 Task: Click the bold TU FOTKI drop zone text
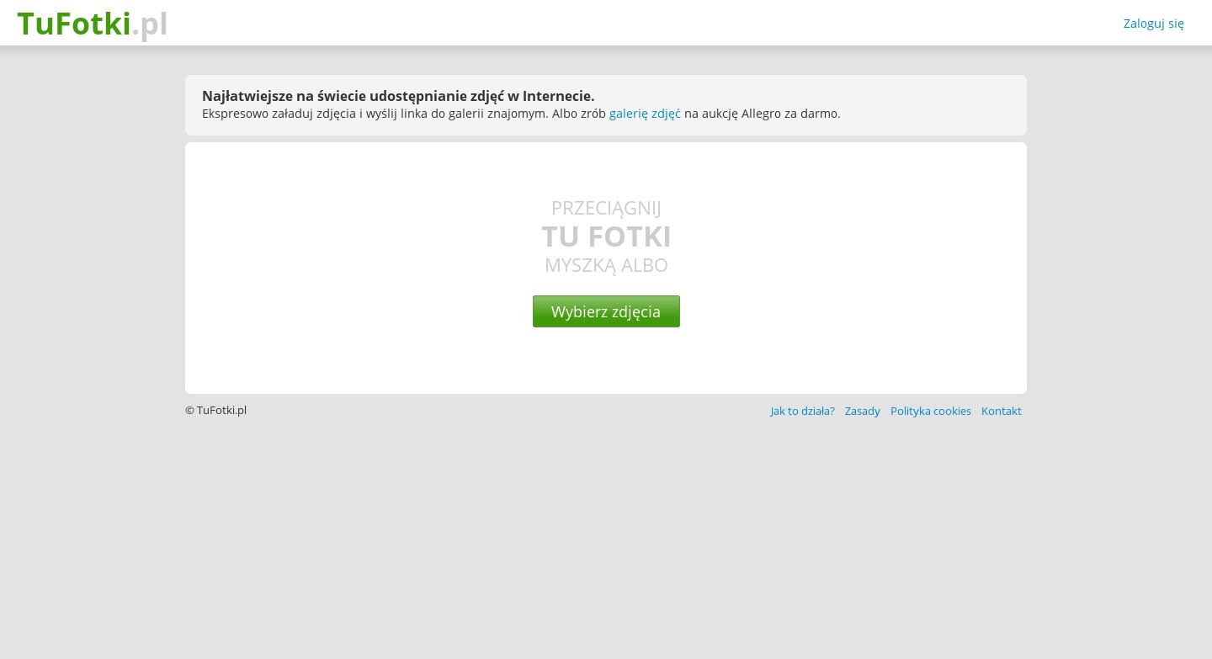click(606, 236)
